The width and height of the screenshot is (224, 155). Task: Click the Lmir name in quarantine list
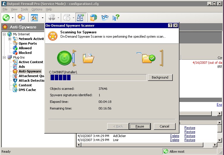[116, 140]
